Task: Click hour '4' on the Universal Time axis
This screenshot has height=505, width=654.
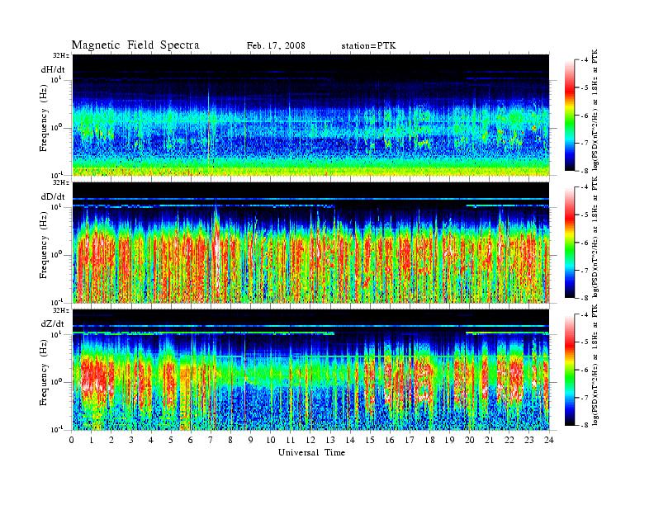Action: [x=151, y=441]
